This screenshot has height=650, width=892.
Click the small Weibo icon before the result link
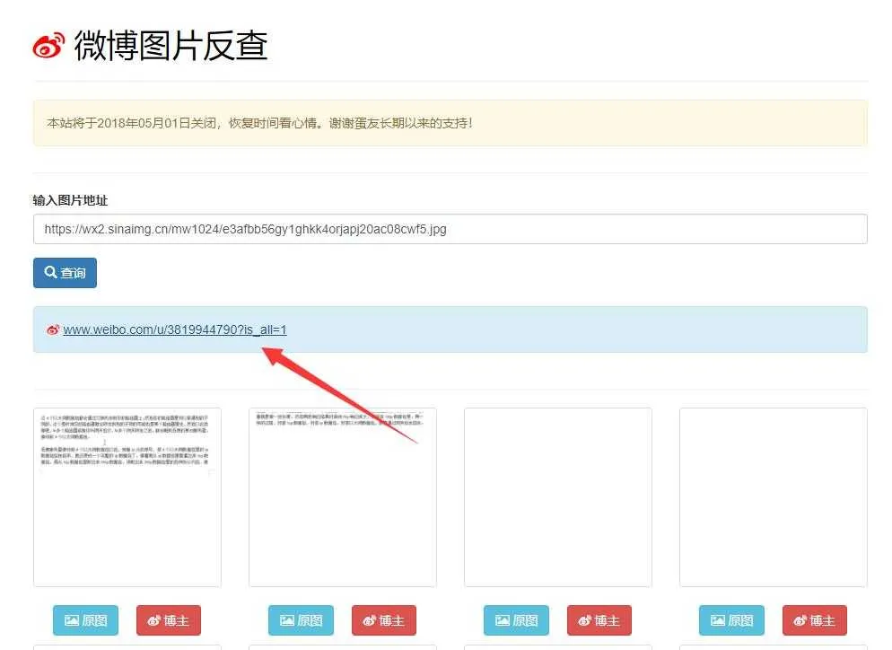click(52, 329)
